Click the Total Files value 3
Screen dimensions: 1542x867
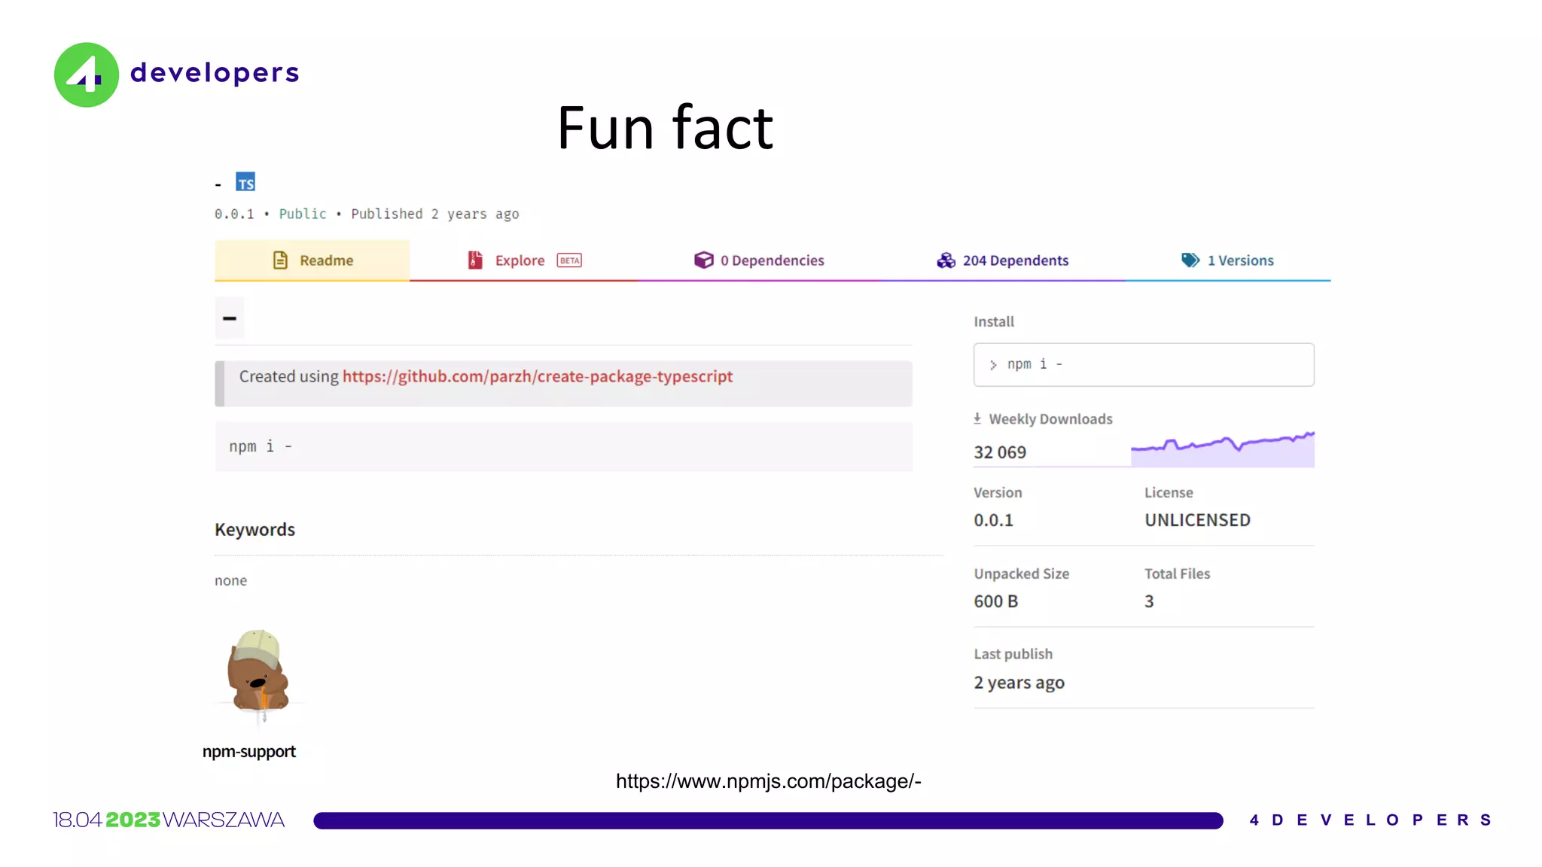point(1149,601)
